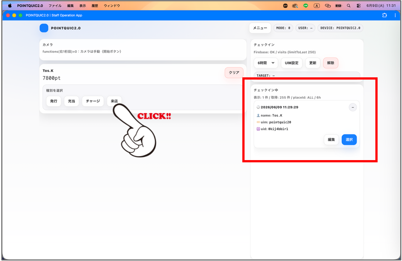Collapse the check-in entry with minus button
The width and height of the screenshot is (402, 261).
[353, 107]
